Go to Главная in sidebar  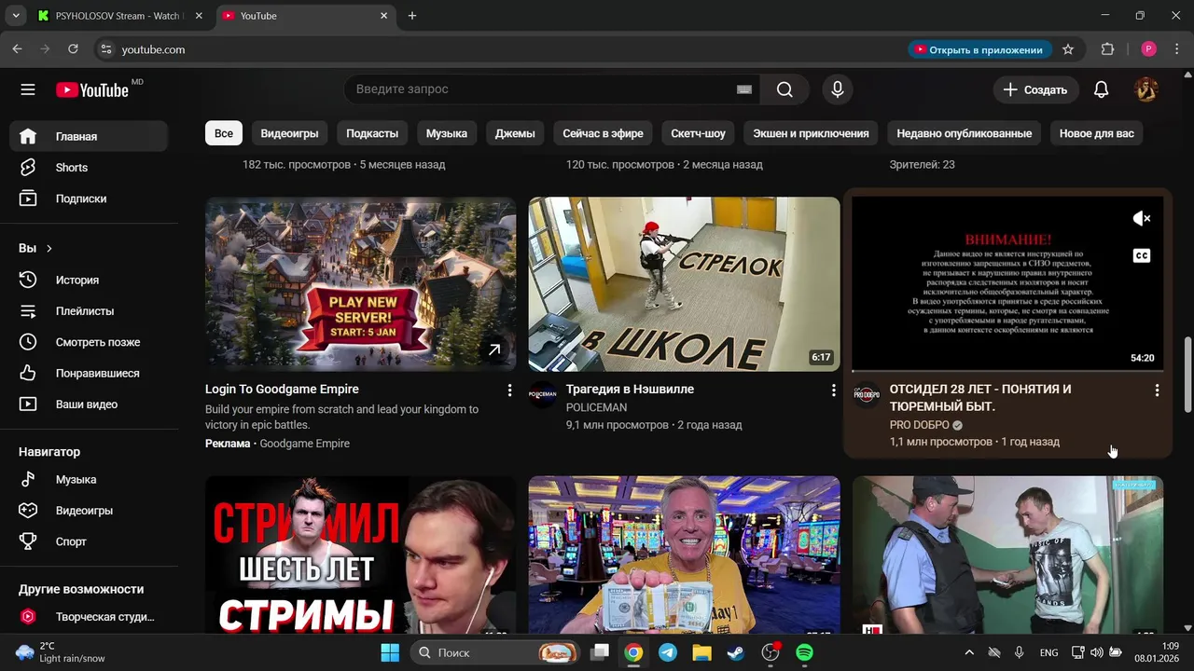coord(89,136)
